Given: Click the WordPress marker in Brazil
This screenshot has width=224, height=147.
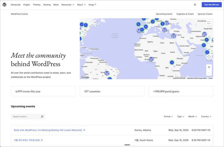Looking at the screenshot, I should click(107, 73).
